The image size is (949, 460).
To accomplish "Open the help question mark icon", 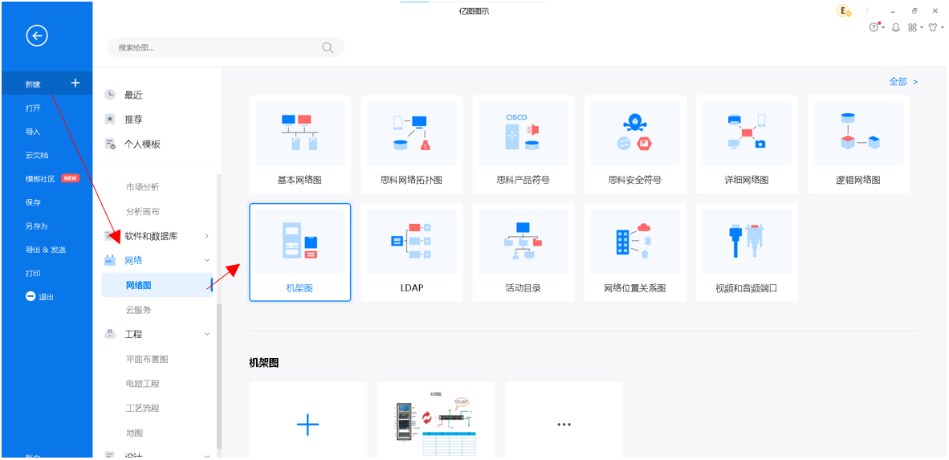I will [874, 27].
